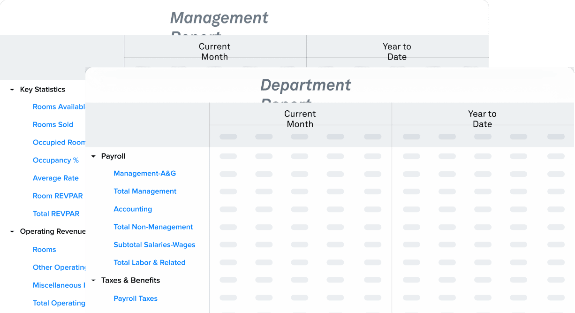
Task: Select the Average Rate link
Action: point(56,178)
